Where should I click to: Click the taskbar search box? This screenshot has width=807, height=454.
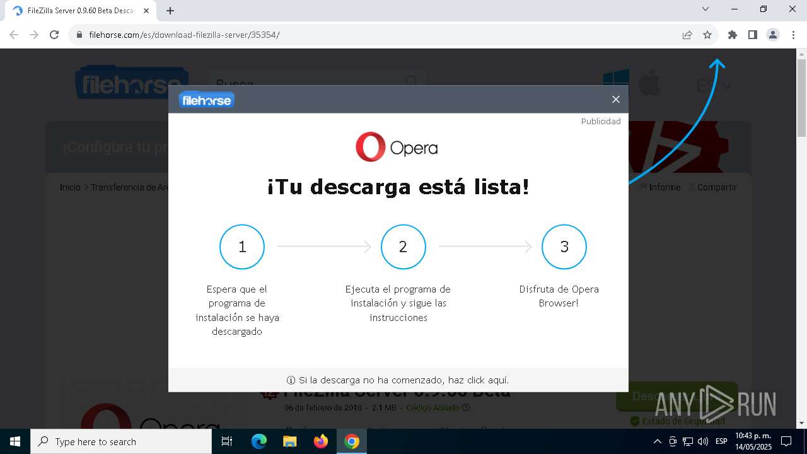(x=121, y=441)
